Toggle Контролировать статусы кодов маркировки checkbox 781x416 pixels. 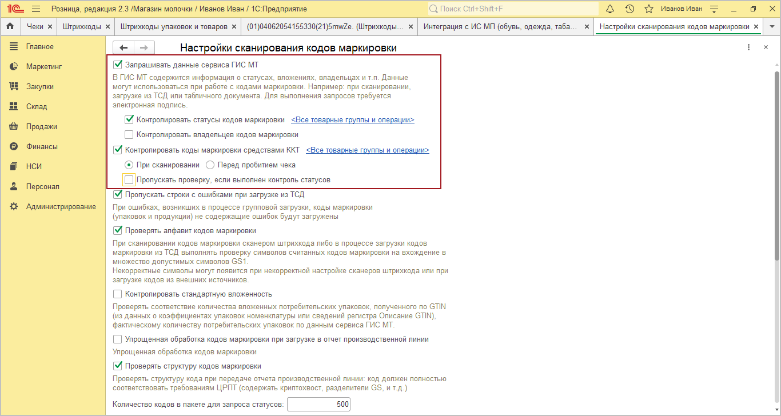(129, 119)
